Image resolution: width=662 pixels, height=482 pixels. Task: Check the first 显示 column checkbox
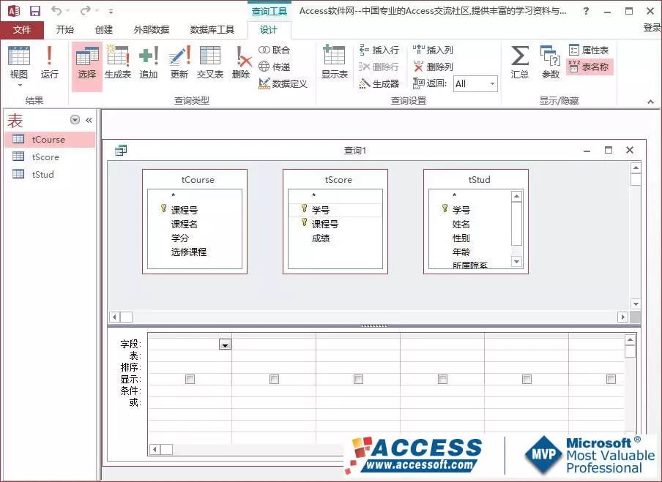click(190, 379)
